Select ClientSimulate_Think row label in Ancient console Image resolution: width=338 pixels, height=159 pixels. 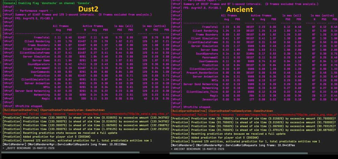point(202,92)
